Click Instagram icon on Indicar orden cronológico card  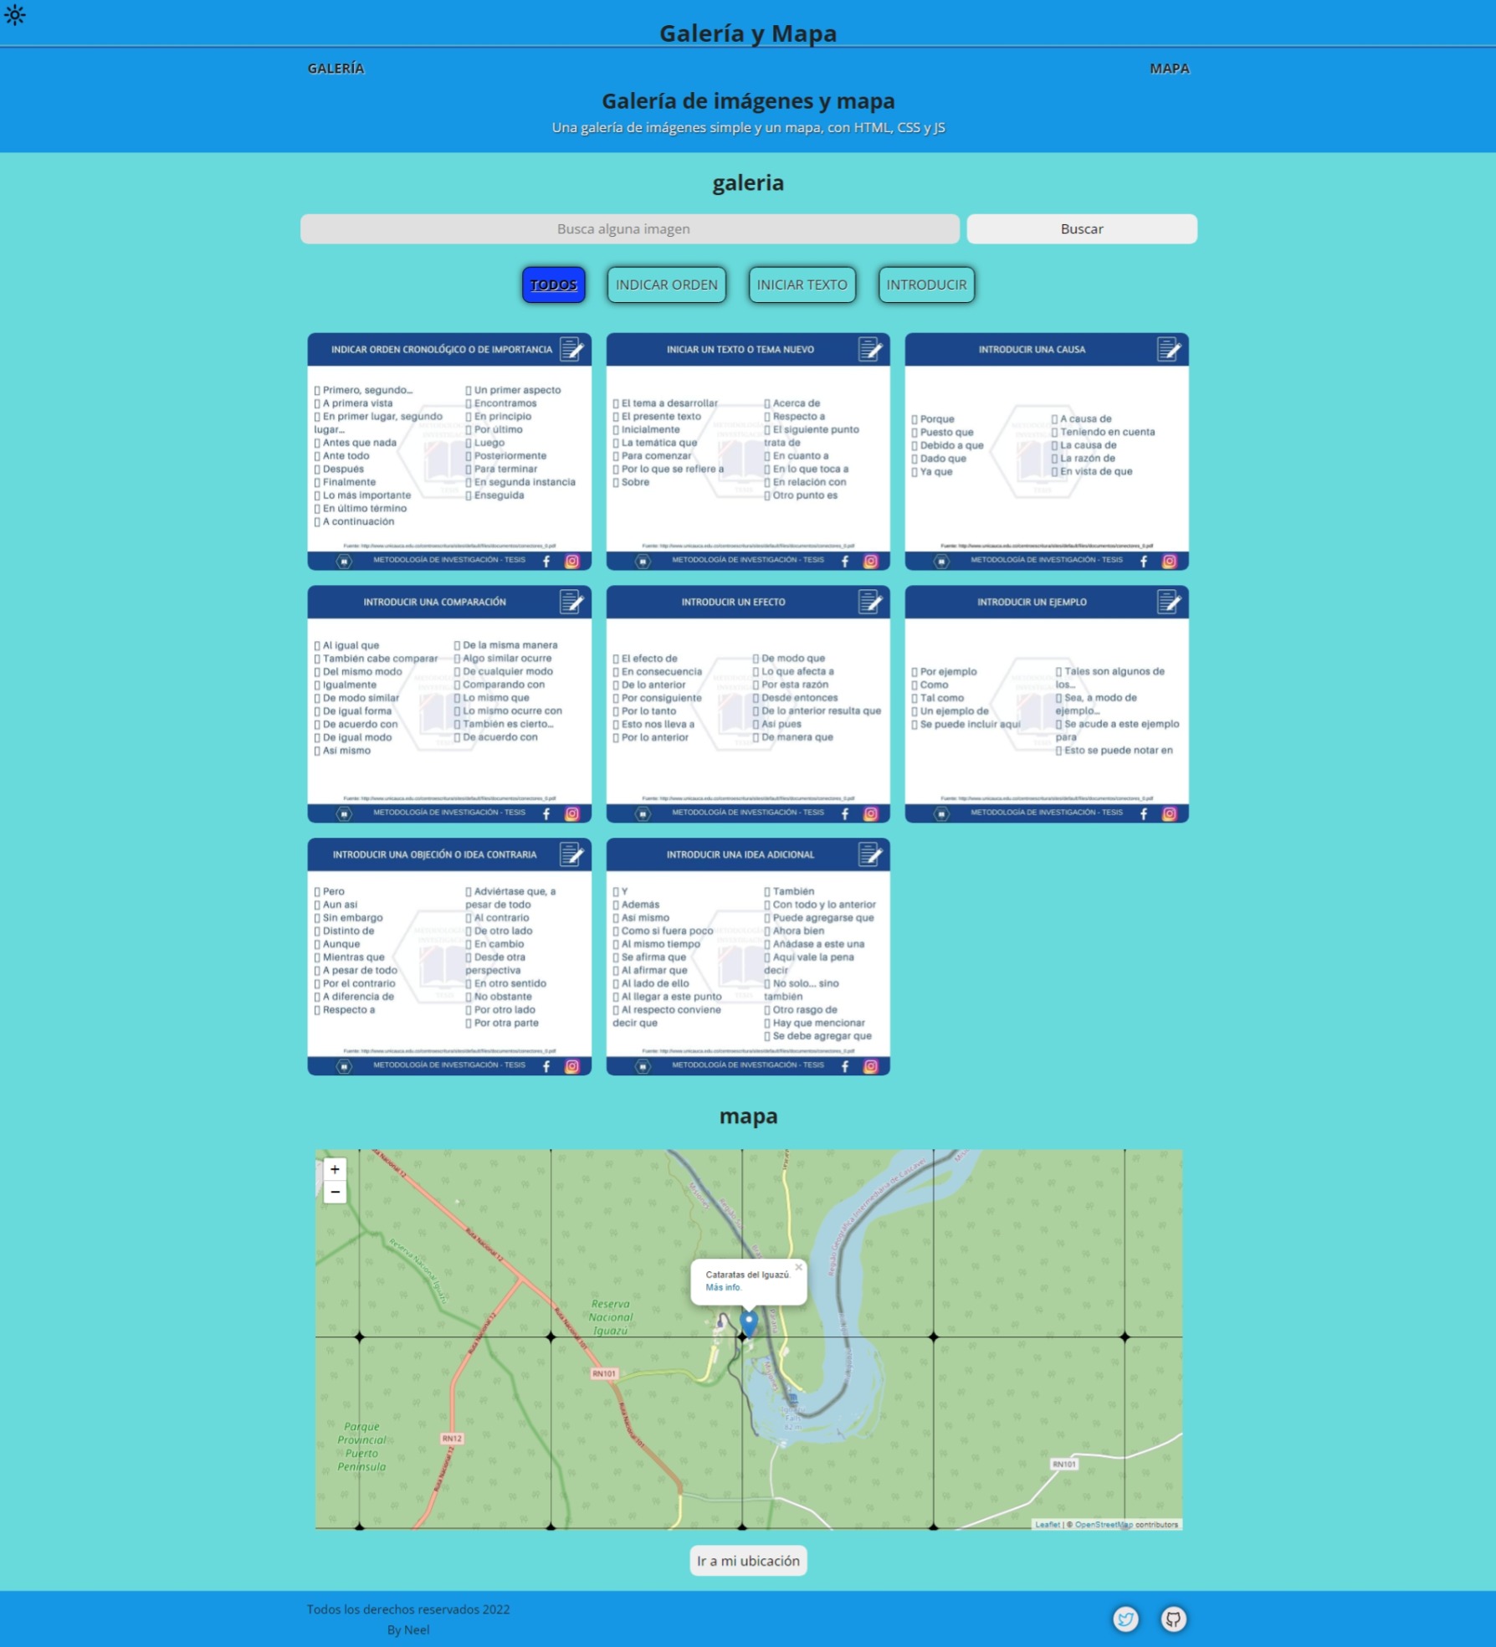tap(572, 561)
